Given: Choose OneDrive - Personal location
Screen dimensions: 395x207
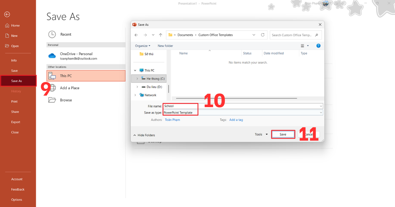Looking at the screenshot, I should pos(86,56).
